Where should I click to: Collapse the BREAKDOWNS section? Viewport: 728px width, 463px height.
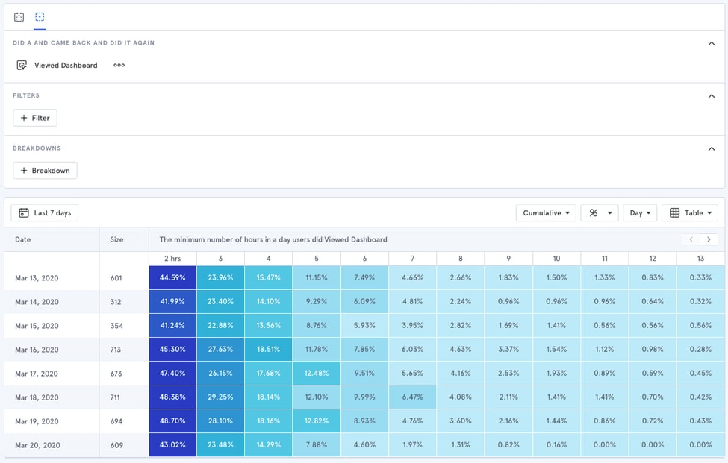click(x=711, y=148)
